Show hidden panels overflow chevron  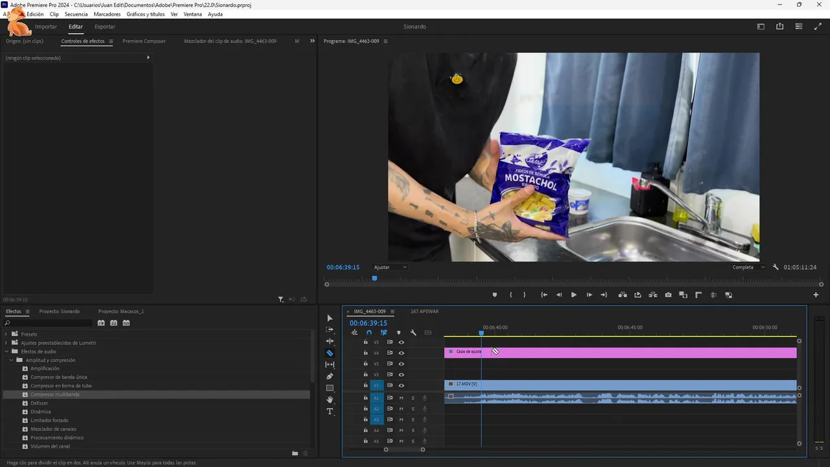pyautogui.click(x=312, y=41)
